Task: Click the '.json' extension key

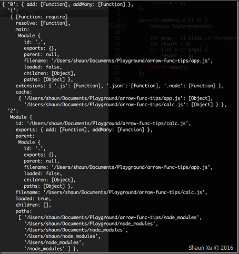Action: click(x=116, y=86)
